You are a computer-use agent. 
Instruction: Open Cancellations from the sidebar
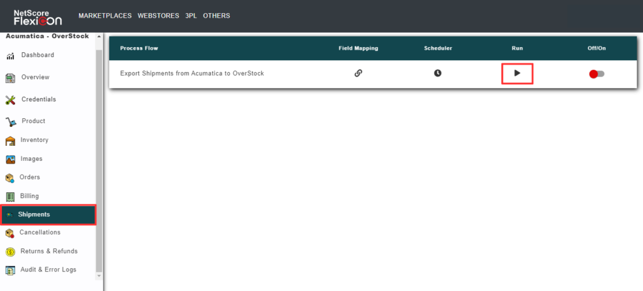tap(40, 233)
